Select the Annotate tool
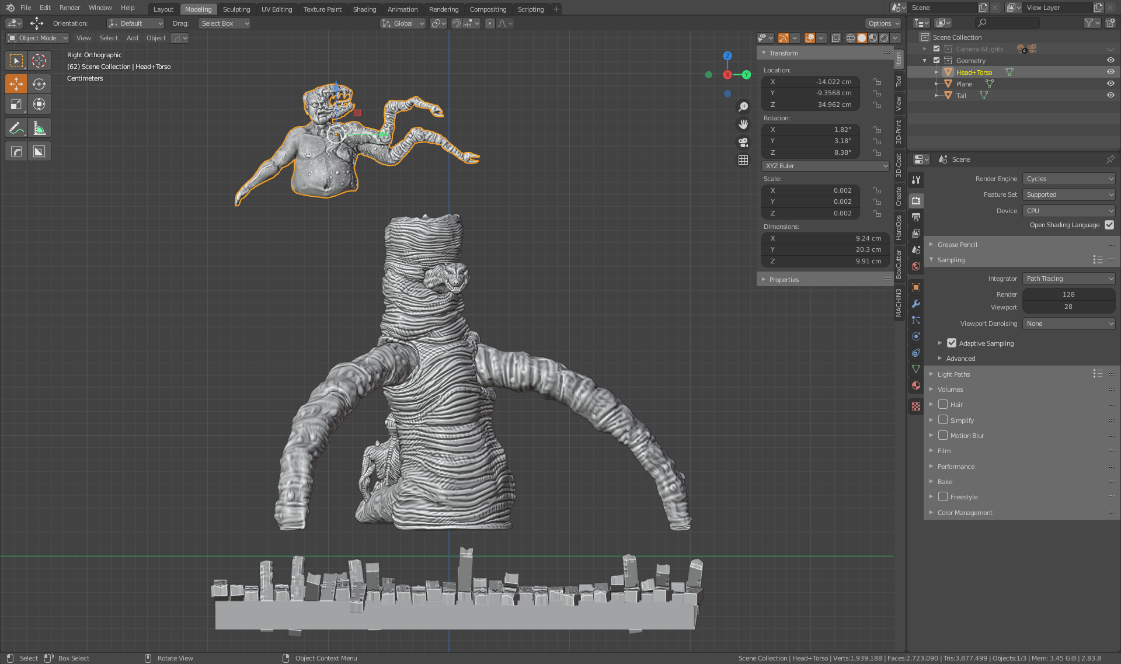The width and height of the screenshot is (1121, 664). coord(16,128)
